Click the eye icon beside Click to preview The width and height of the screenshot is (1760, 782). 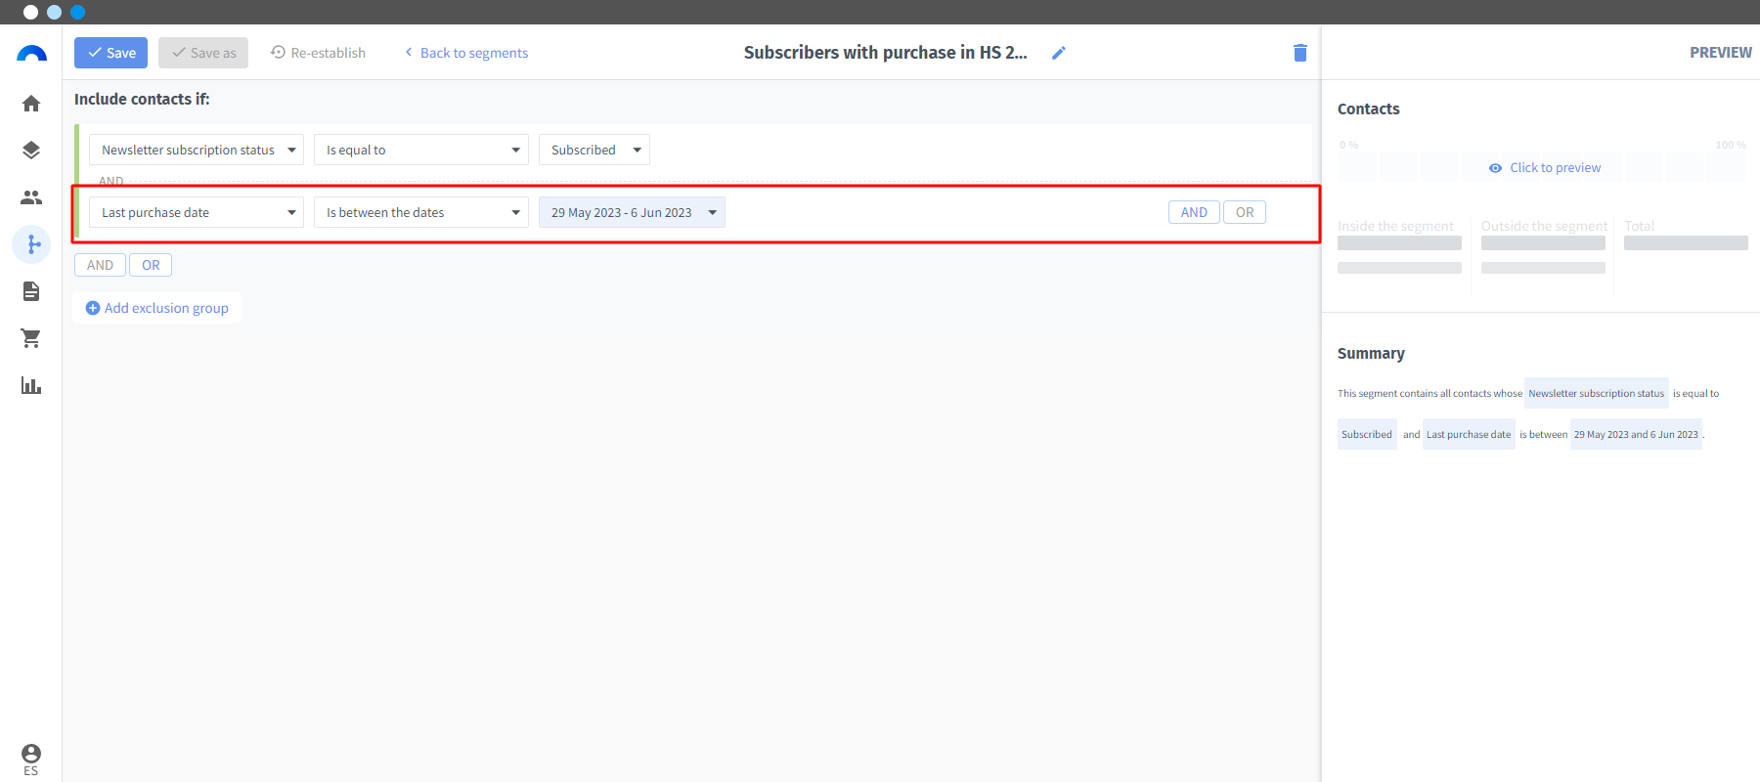coord(1495,168)
